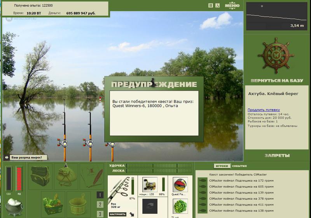Click the fish icon beside 411 грамм entry
The height and width of the screenshot is (218, 311).
tap(202, 204)
